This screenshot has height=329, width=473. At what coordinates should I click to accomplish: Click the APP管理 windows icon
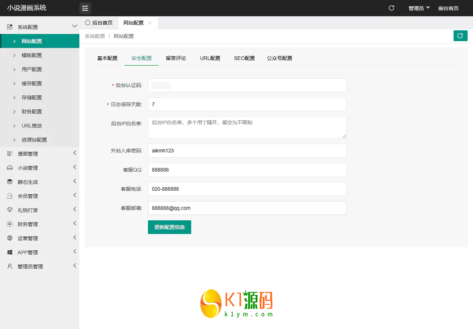[x=10, y=252]
